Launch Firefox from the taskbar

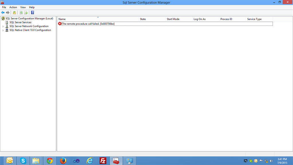63,161
